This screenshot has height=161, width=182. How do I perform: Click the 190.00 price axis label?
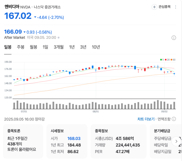(8, 62)
